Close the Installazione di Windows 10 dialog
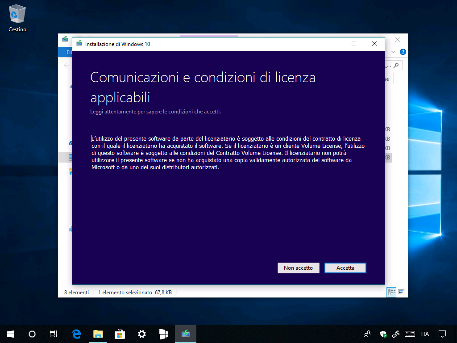Viewport: 457px width, 343px height. pyautogui.click(x=374, y=44)
